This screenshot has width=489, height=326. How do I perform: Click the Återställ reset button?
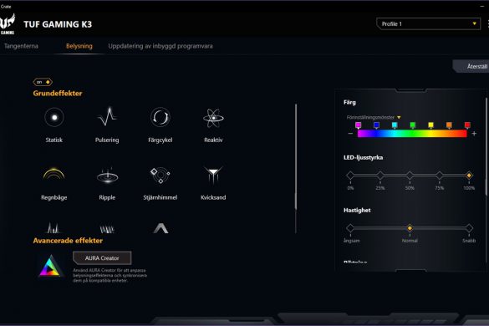coord(471,66)
